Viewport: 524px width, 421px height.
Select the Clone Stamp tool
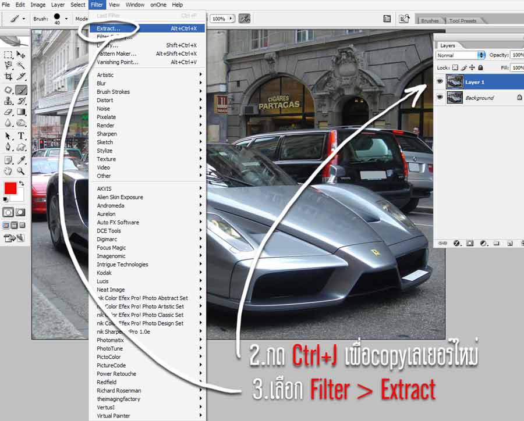[8, 101]
